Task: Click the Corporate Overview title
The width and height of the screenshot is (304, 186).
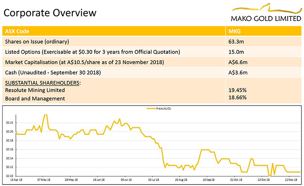Action: [x=50, y=13]
